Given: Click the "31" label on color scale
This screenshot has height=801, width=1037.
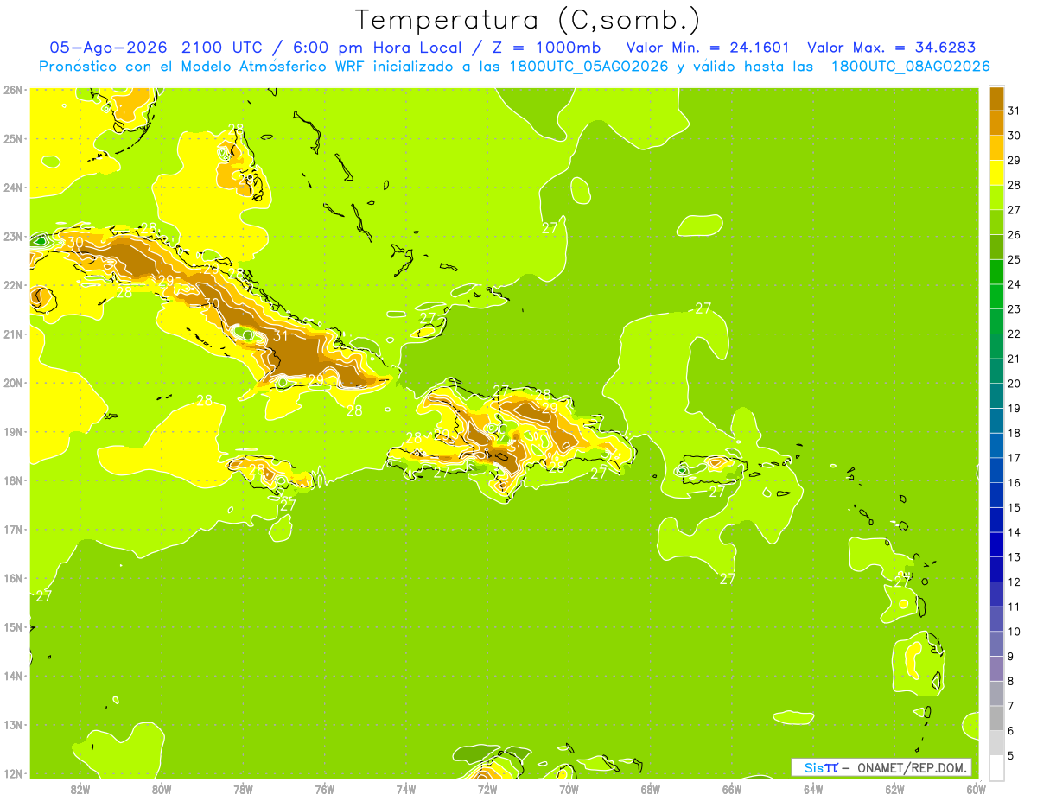Looking at the screenshot, I should (x=1015, y=111).
